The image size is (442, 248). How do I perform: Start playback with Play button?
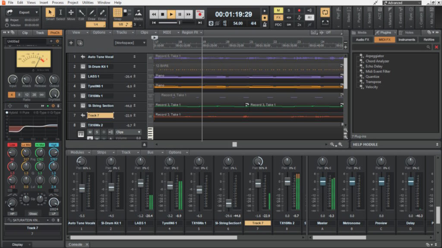coord(171,14)
